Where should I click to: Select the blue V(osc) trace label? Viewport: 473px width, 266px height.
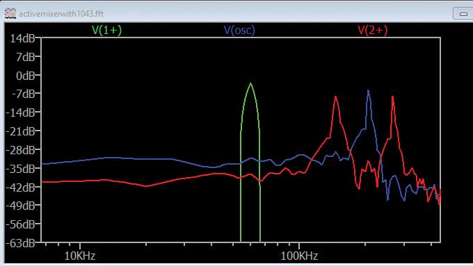(239, 30)
